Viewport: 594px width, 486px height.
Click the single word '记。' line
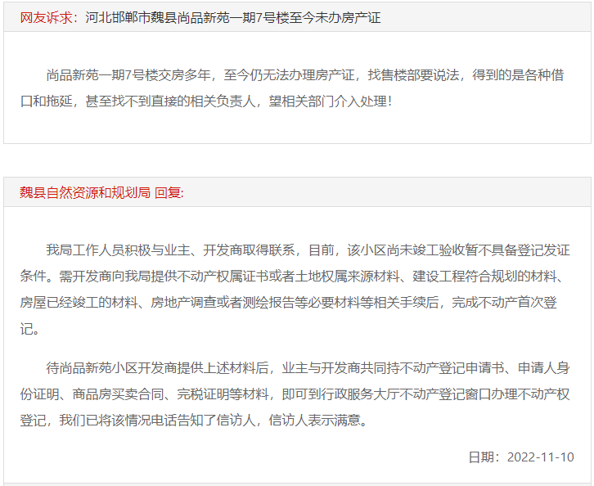tap(30, 329)
